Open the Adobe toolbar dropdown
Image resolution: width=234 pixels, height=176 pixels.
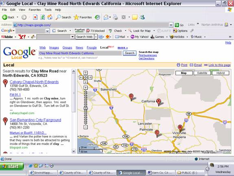(15, 37)
